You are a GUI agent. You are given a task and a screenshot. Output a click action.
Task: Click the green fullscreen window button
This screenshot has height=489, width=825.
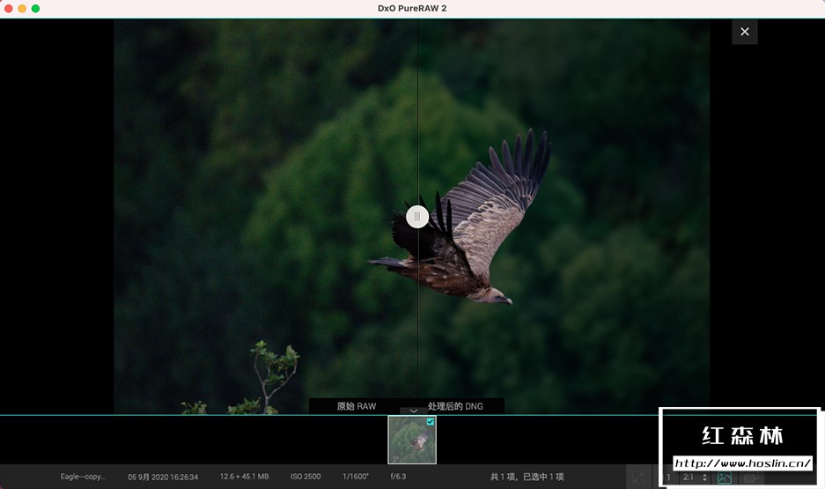35,9
